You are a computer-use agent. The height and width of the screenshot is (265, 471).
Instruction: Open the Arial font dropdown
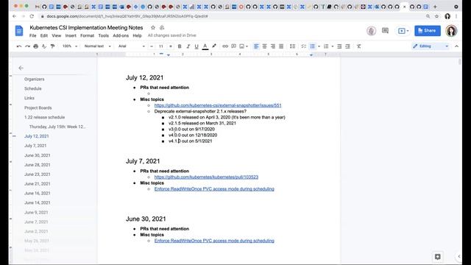(x=131, y=46)
